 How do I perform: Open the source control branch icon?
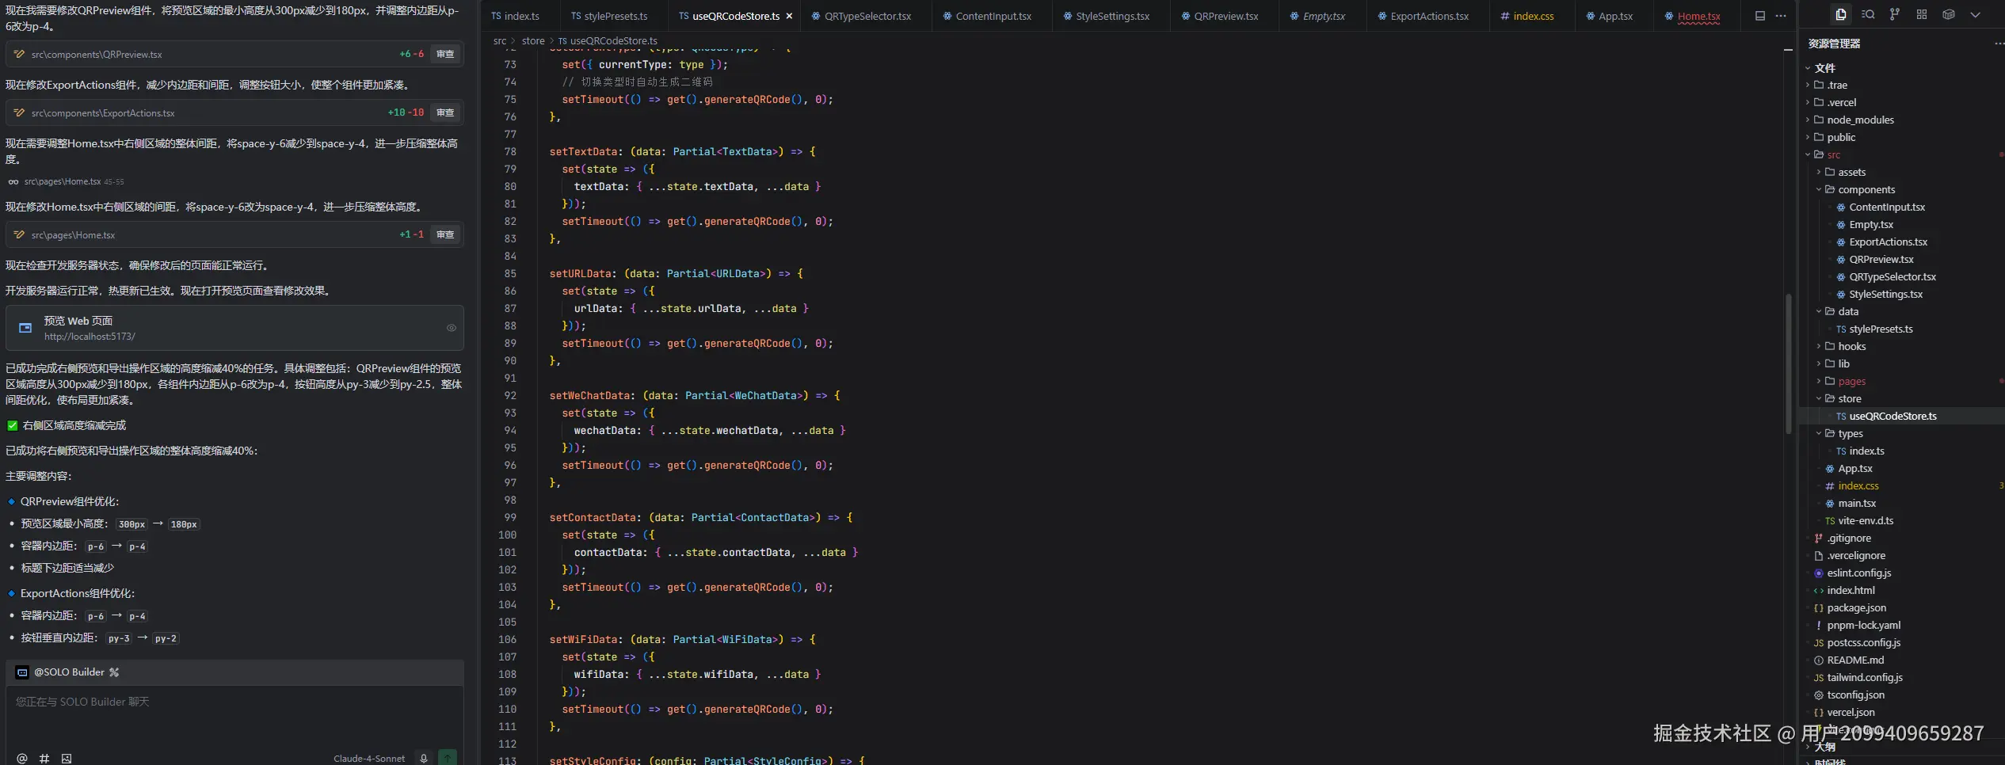[x=1895, y=14]
